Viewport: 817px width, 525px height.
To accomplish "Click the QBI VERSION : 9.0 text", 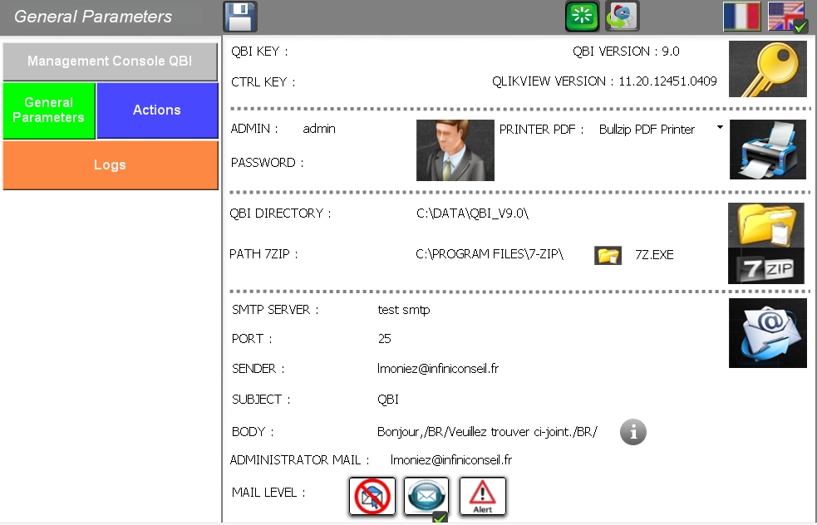I will pyautogui.click(x=626, y=51).
